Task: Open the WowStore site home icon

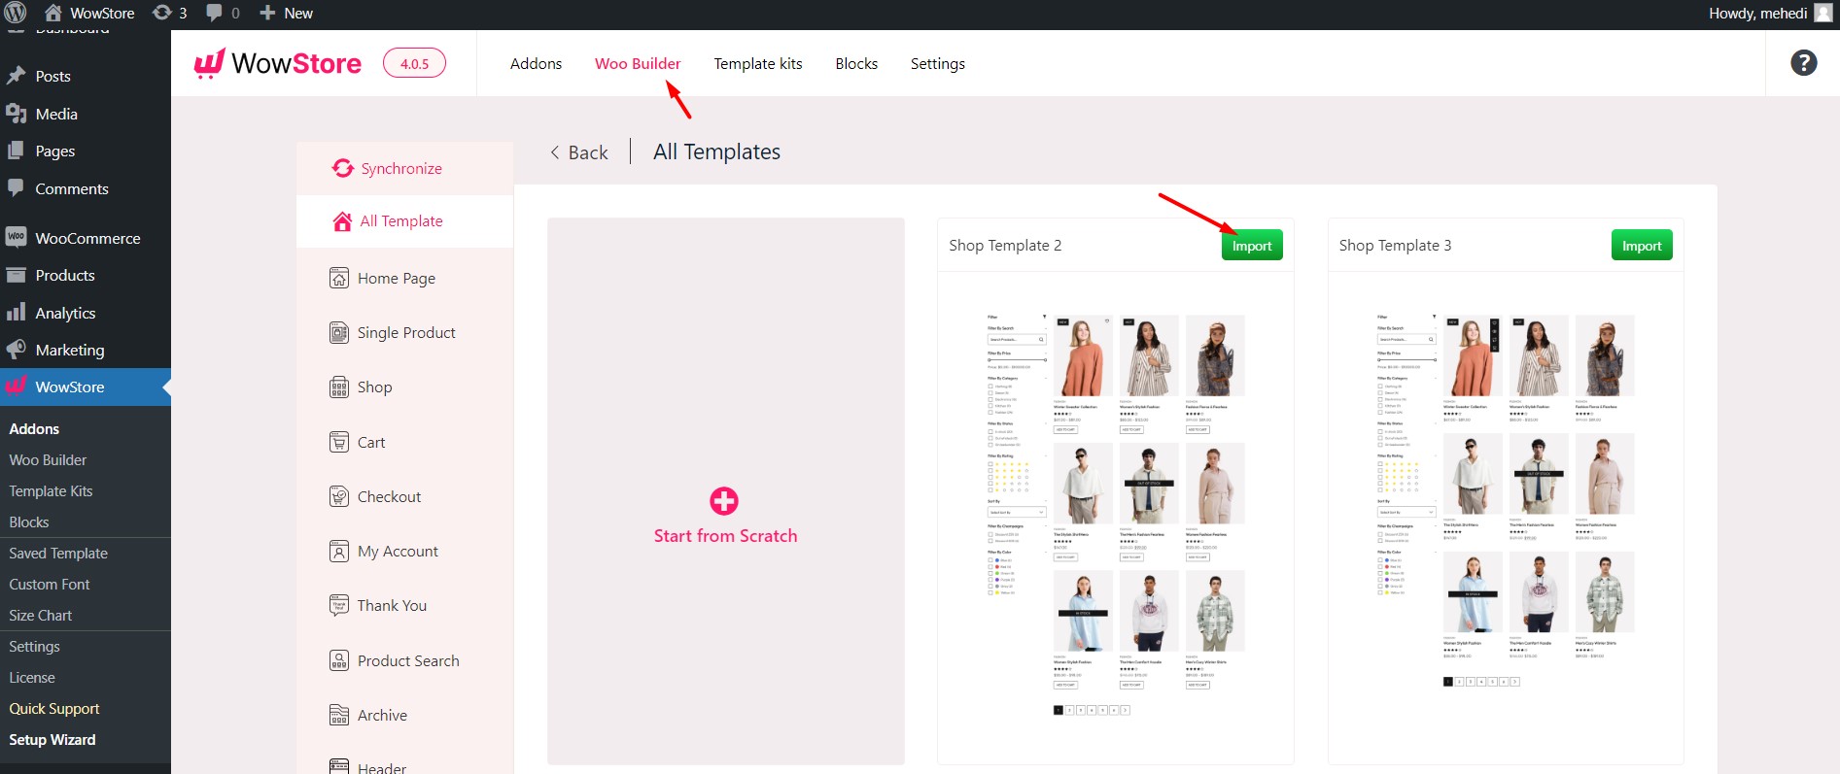Action: [53, 13]
